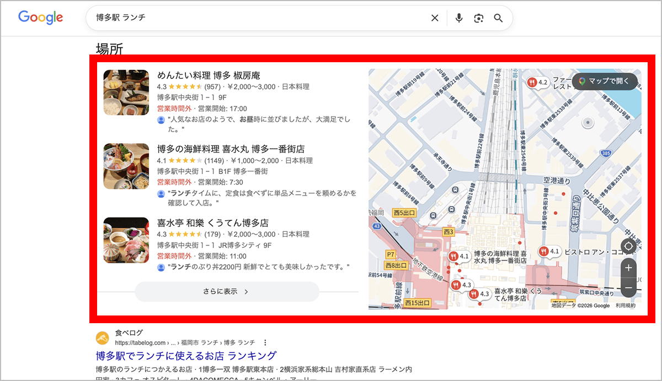Click マップで開く button on map
Viewport: 662px width, 381px height.
pos(604,81)
